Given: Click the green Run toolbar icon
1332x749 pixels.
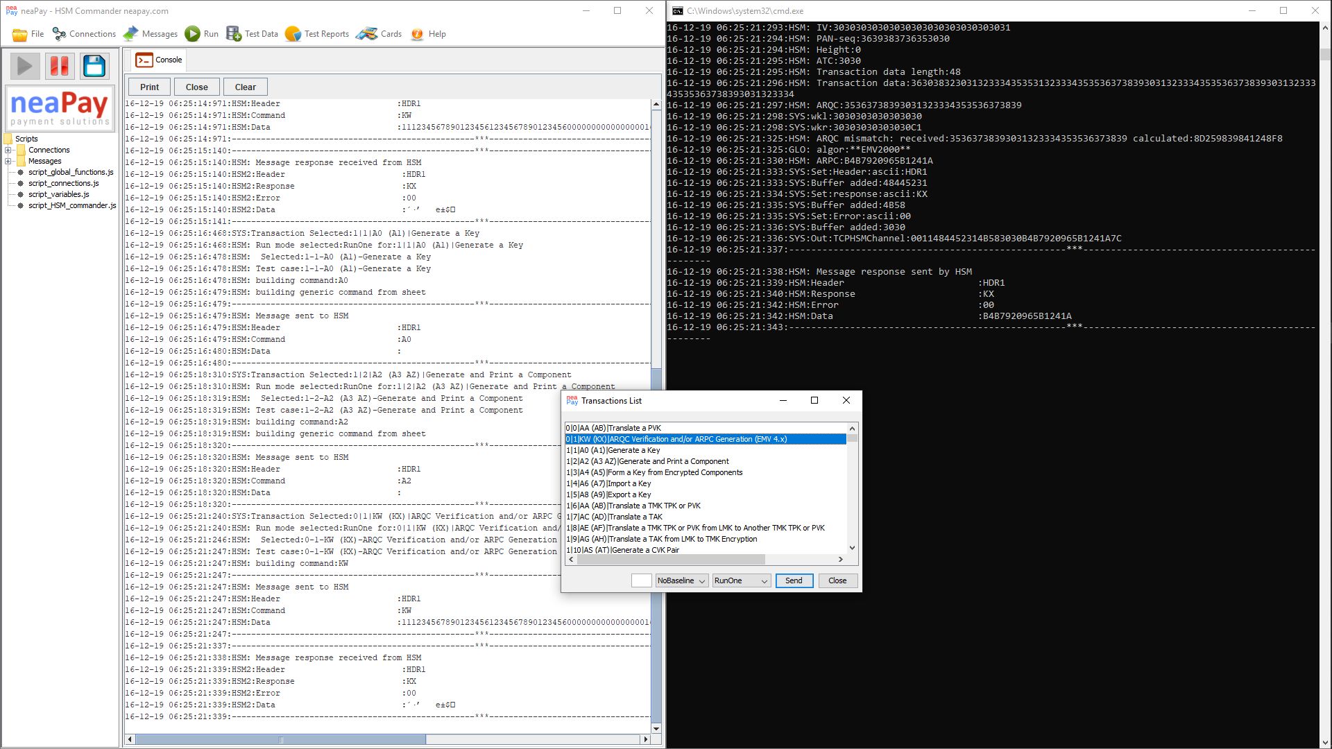Looking at the screenshot, I should coord(193,34).
